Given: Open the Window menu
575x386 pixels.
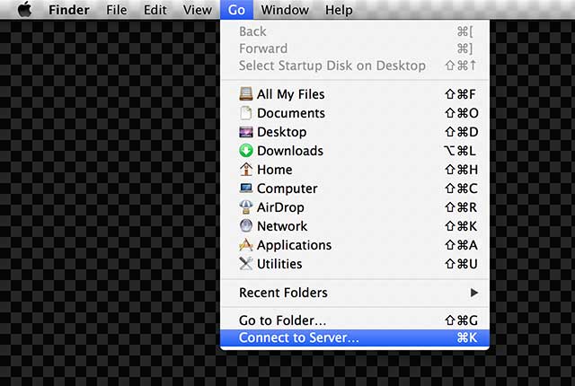Looking at the screenshot, I should 284,10.
